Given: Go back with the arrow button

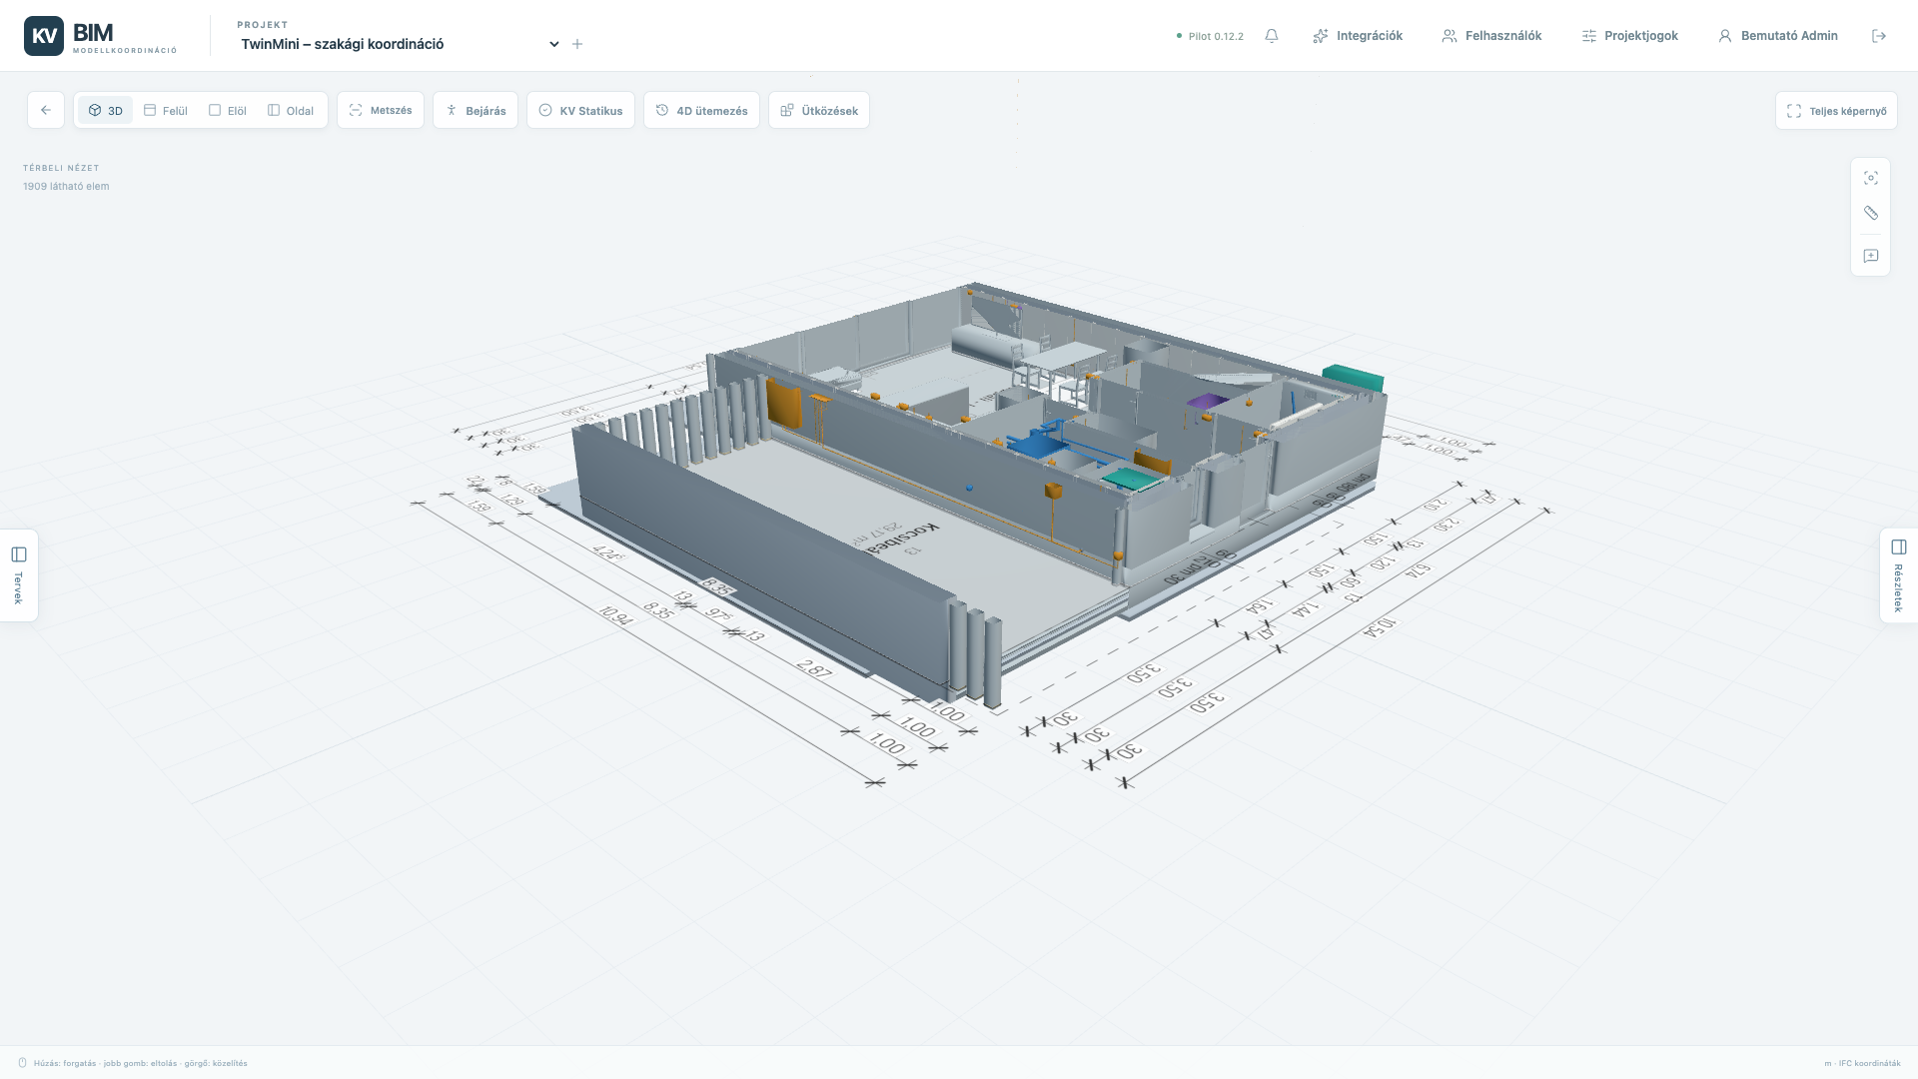Looking at the screenshot, I should [46, 110].
